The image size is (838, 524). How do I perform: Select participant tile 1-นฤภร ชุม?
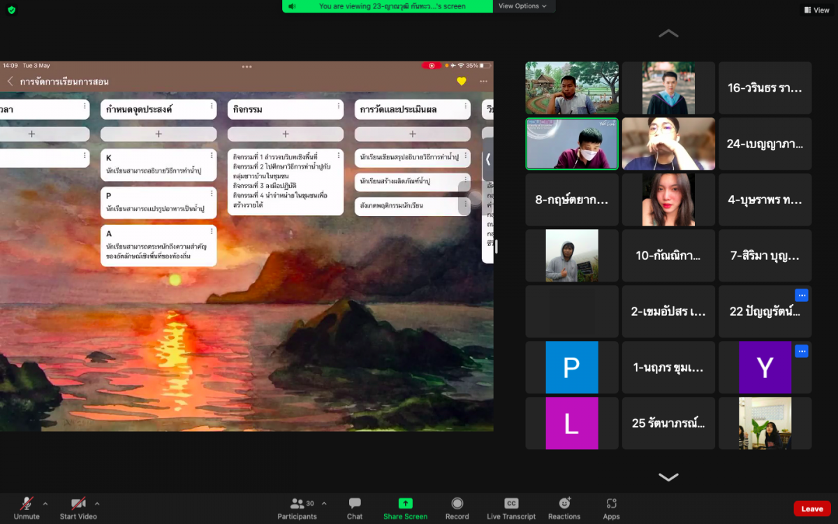668,367
